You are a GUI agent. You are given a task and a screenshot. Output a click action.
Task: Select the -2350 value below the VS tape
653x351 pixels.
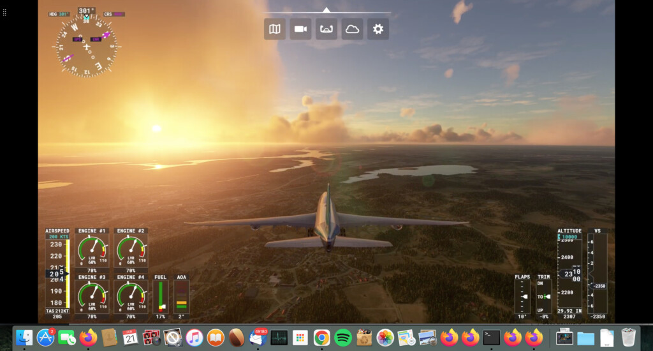click(597, 317)
